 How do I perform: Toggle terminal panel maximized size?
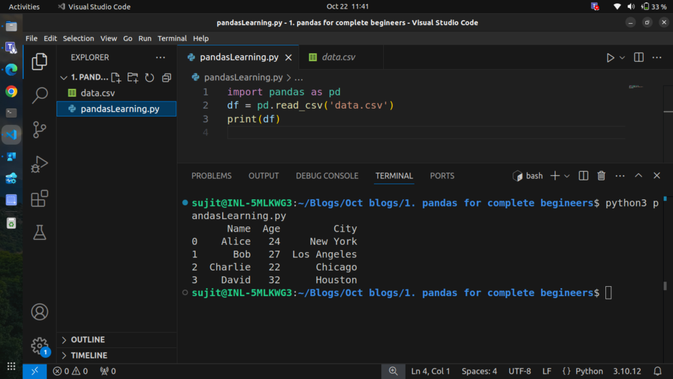click(638, 176)
